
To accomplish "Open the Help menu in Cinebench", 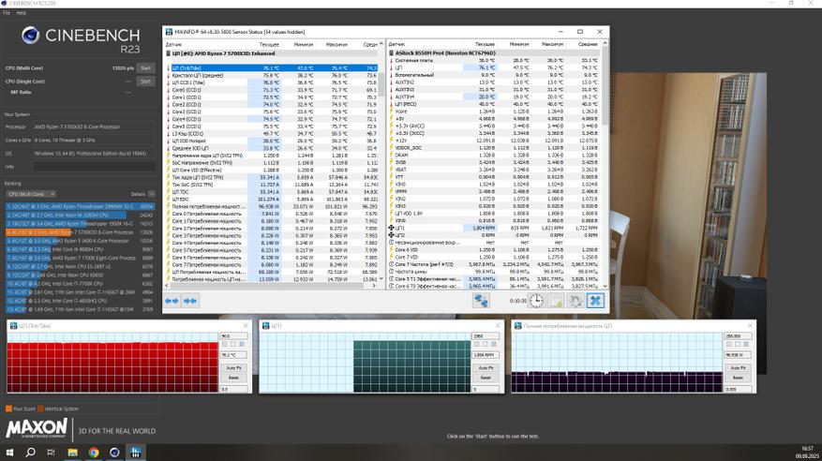I will [x=21, y=13].
